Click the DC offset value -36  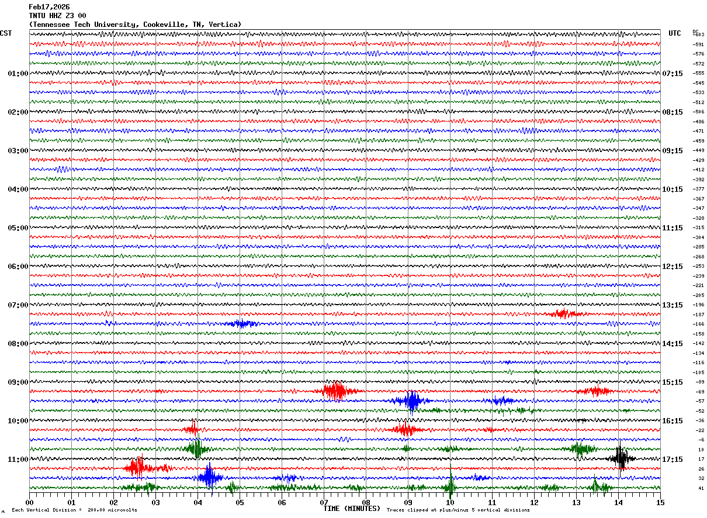699,420
